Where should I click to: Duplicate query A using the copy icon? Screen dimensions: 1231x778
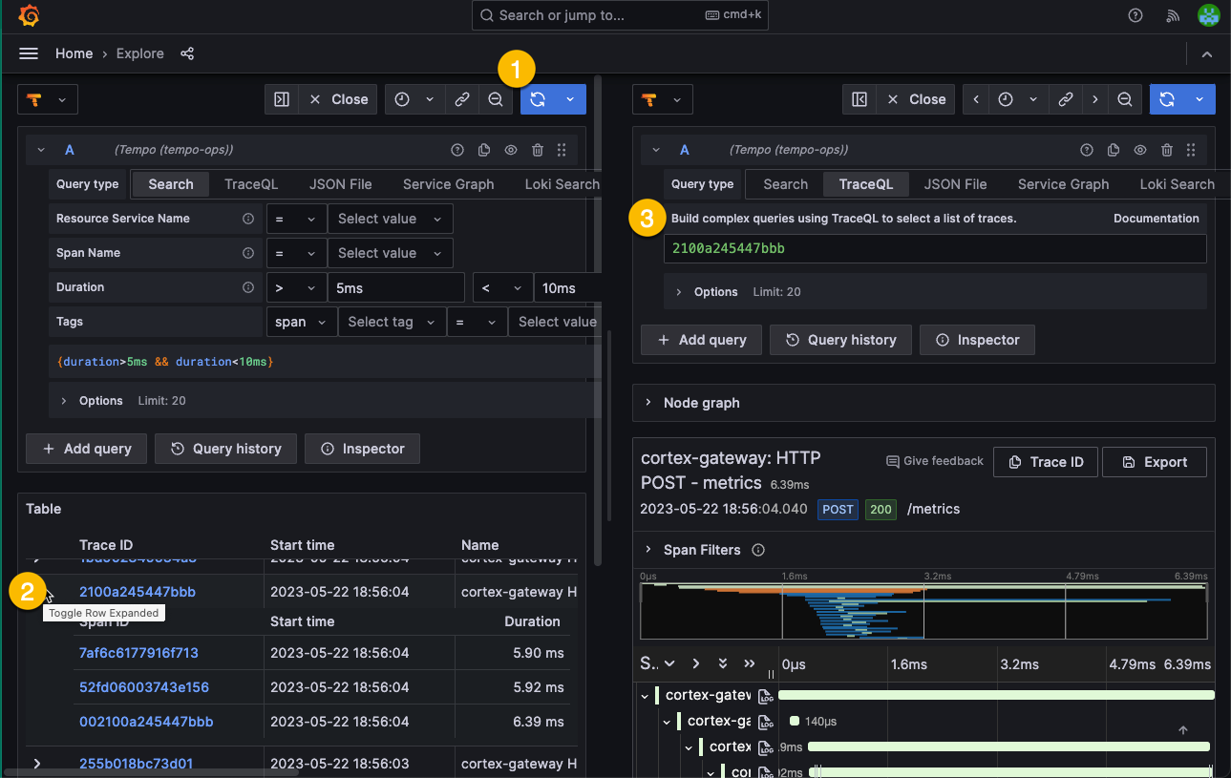coord(483,150)
